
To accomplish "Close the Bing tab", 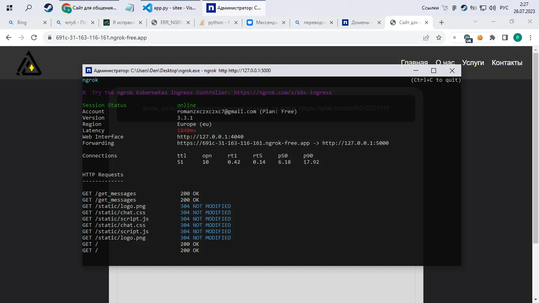I will [45, 22].
